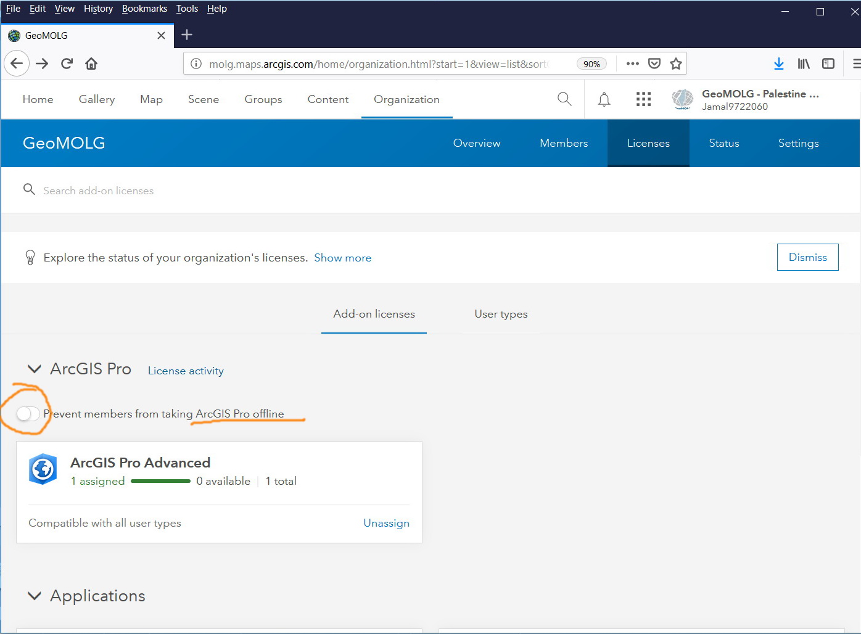Screen dimensions: 861x634
Task: Click Unassign for ArcGIS Pro Advanced
Action: pyautogui.click(x=386, y=523)
